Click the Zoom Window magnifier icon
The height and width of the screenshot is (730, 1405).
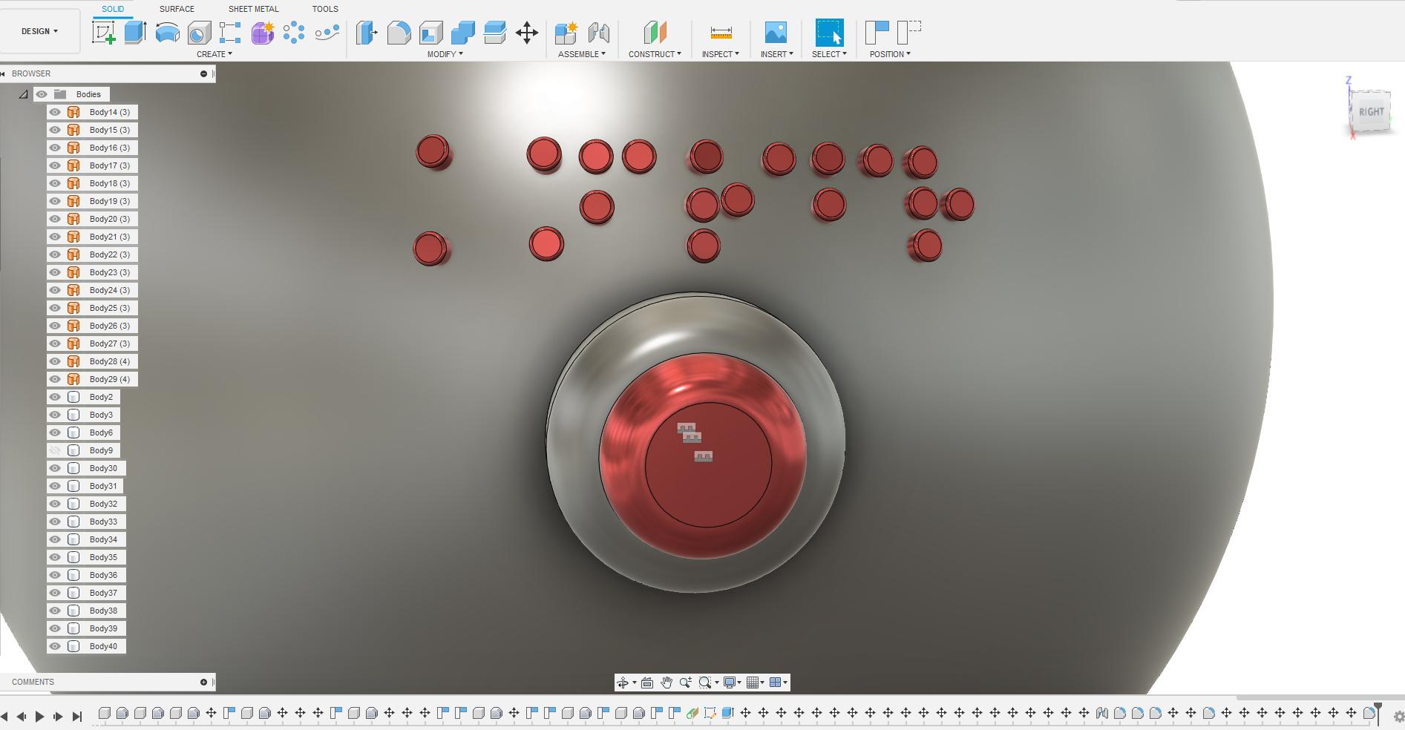[705, 683]
